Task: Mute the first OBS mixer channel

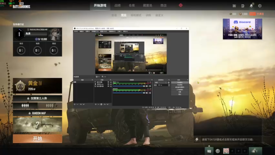Action: click(x=147, y=86)
